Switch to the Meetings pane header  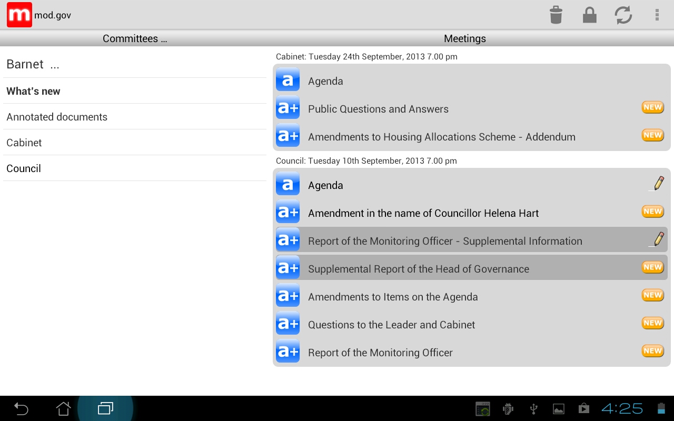click(x=464, y=38)
